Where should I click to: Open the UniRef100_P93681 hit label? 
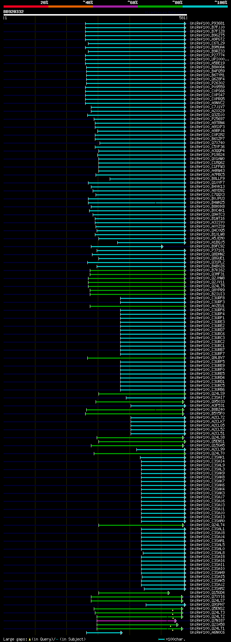coord(207,24)
